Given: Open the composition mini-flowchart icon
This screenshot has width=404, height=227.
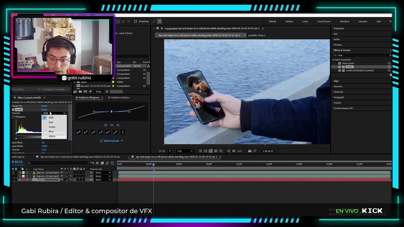Looking at the screenshot, I should pyautogui.click(x=92, y=163).
